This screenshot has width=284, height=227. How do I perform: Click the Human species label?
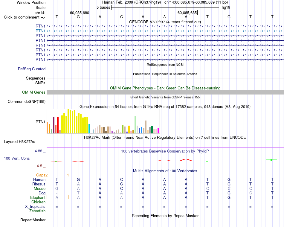click(39, 179)
